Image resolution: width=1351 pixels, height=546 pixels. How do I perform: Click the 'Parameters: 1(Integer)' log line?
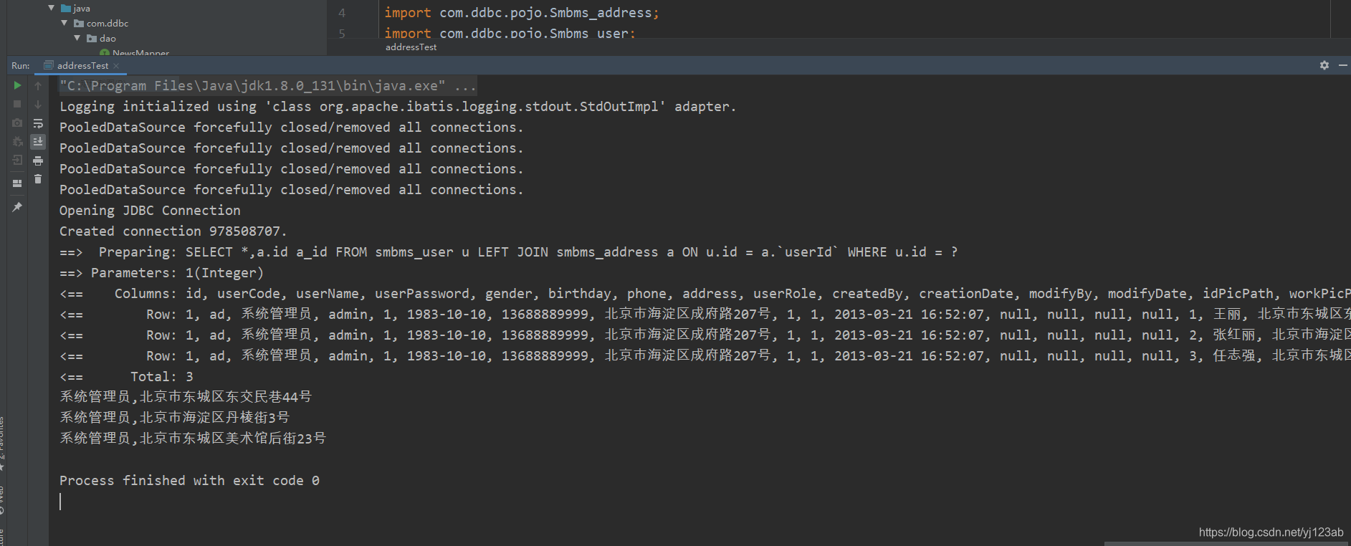161,273
